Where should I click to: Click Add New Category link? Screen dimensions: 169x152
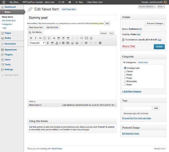click(x=132, y=91)
